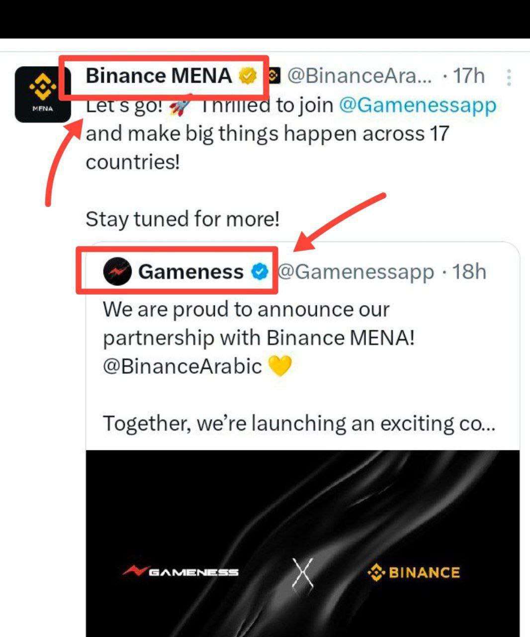Click the 18h timestamp on the quoted post
Screen dimensions: 530x637
point(469,272)
